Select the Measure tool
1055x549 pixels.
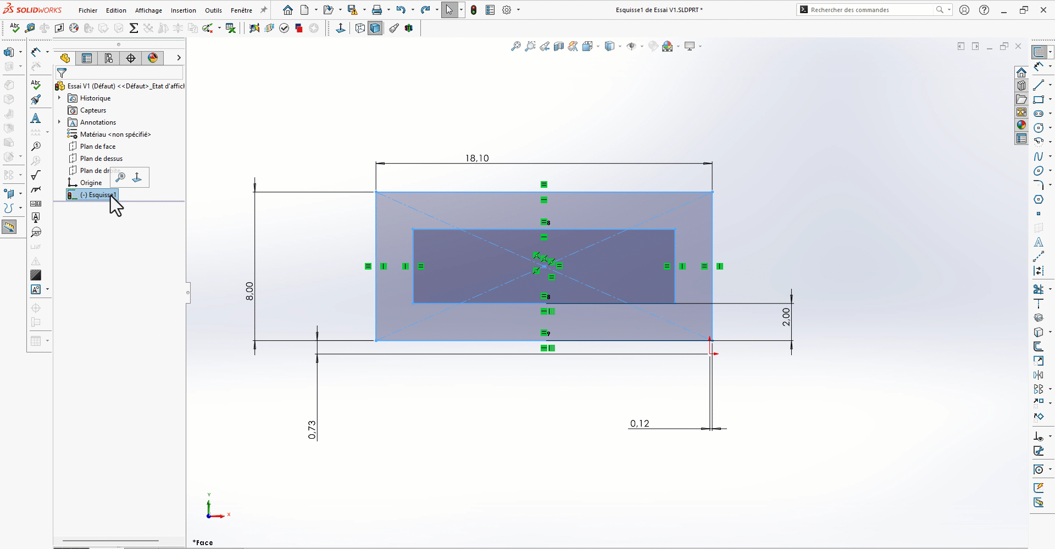[30, 28]
